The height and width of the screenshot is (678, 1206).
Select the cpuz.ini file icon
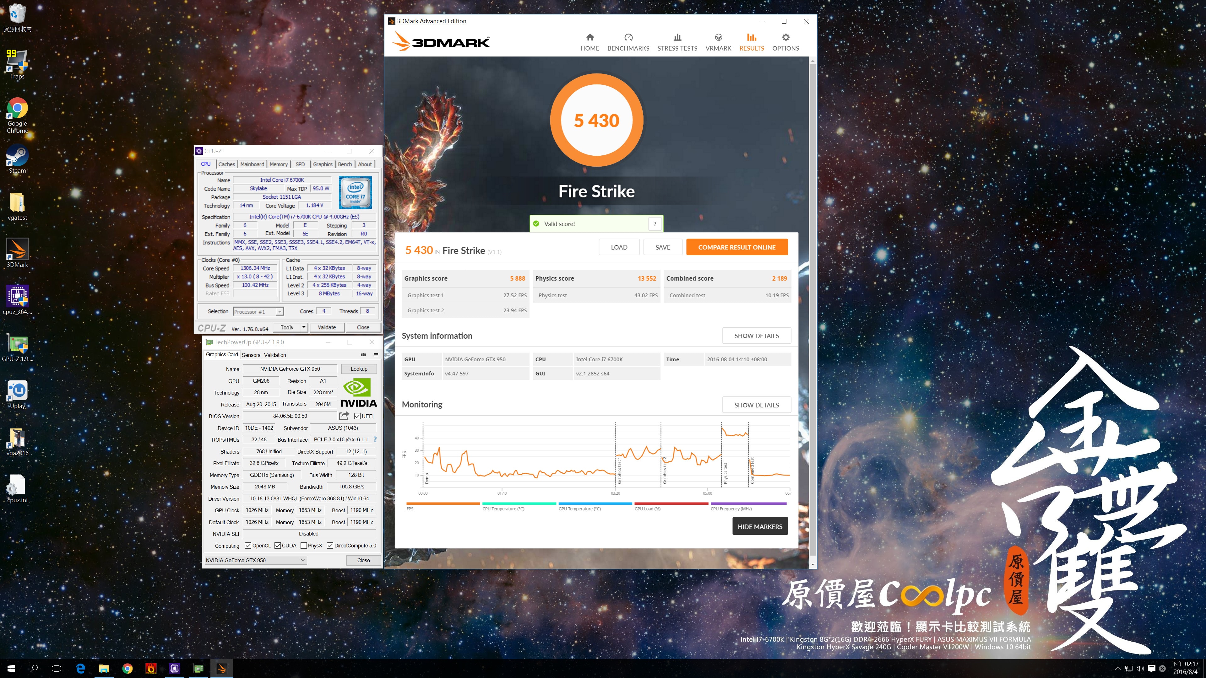[17, 488]
